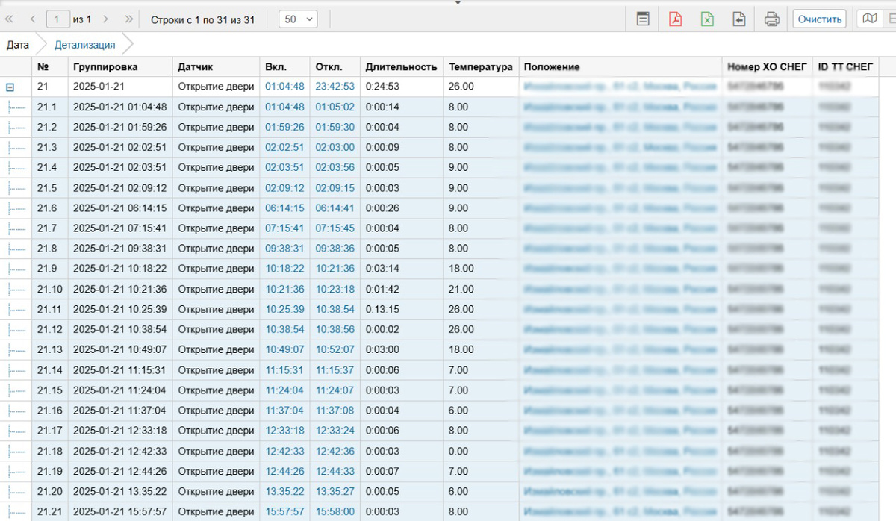Open Откл. time link 01:05:02
The height and width of the screenshot is (521, 896).
click(335, 107)
